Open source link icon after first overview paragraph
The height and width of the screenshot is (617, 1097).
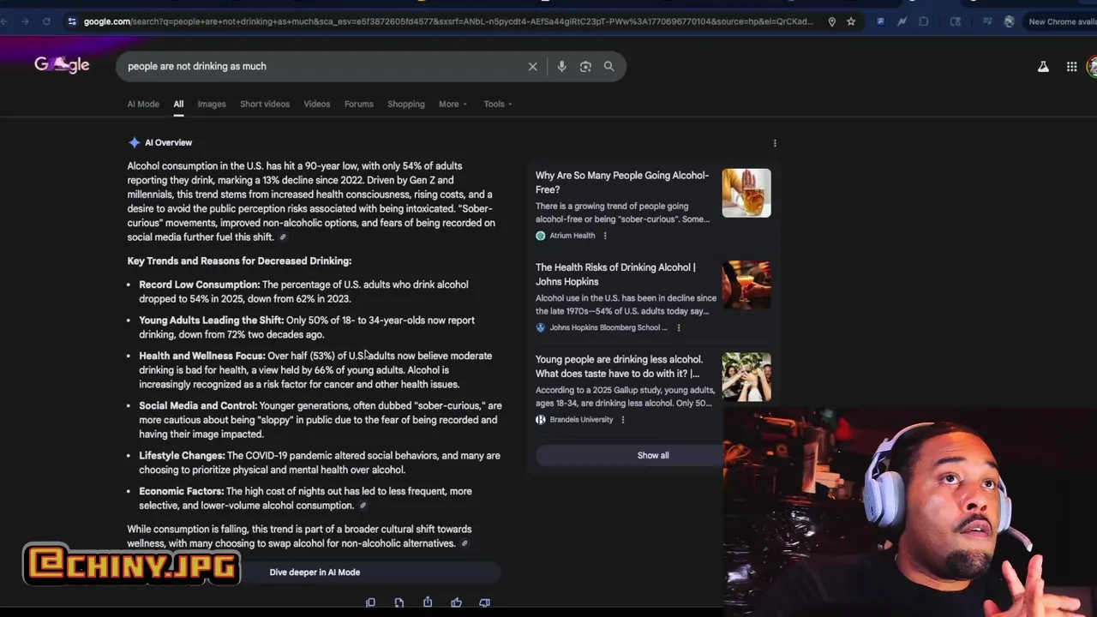tap(283, 237)
